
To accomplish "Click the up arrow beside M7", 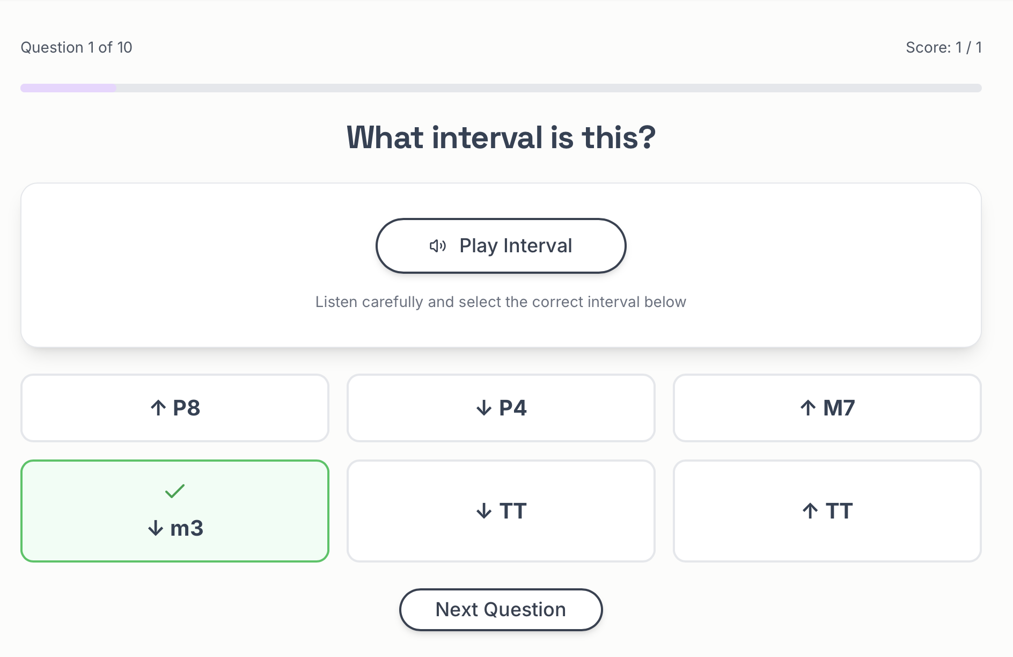I will coord(808,408).
